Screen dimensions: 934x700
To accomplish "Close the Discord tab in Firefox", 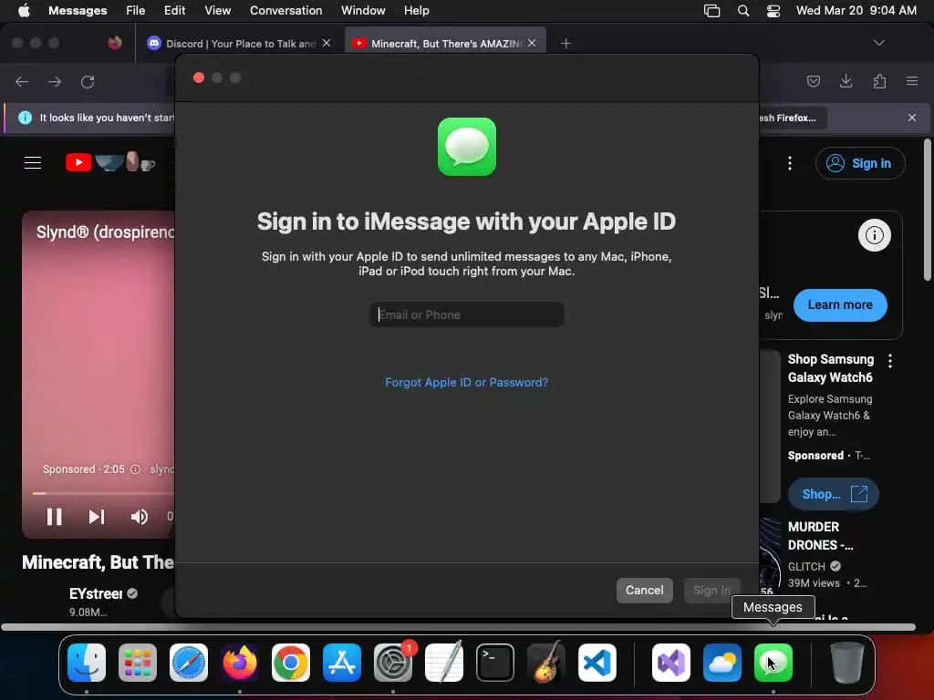I will (x=327, y=43).
